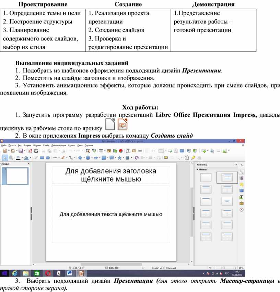Open dropdown arrow beside Stars tool
Image resolution: width=280 pixels, height=292 pixels.
click(123, 158)
